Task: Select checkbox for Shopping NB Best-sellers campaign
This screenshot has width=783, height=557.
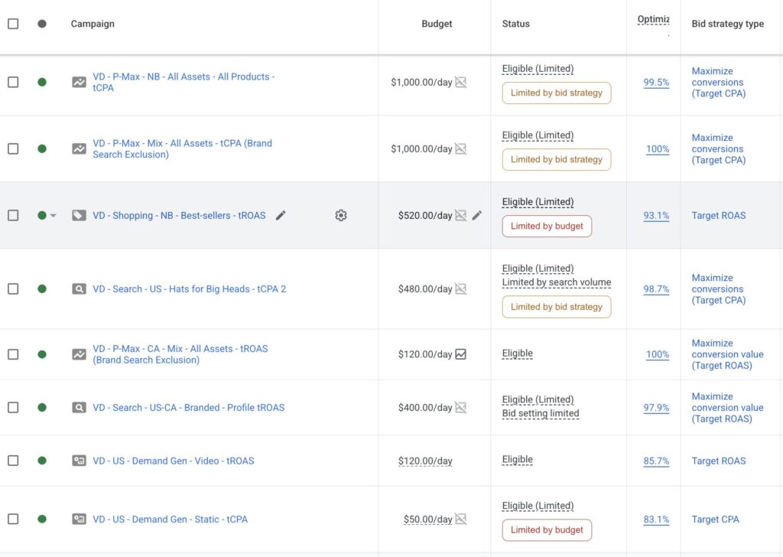Action: 14,215
